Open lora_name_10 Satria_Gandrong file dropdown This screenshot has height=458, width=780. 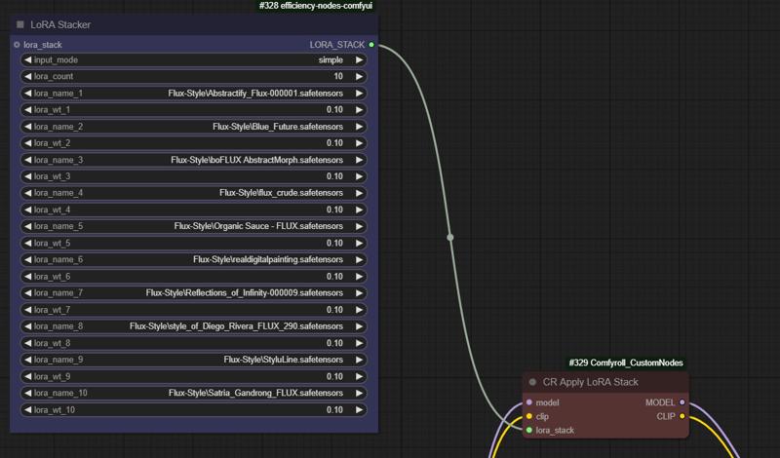pos(193,393)
